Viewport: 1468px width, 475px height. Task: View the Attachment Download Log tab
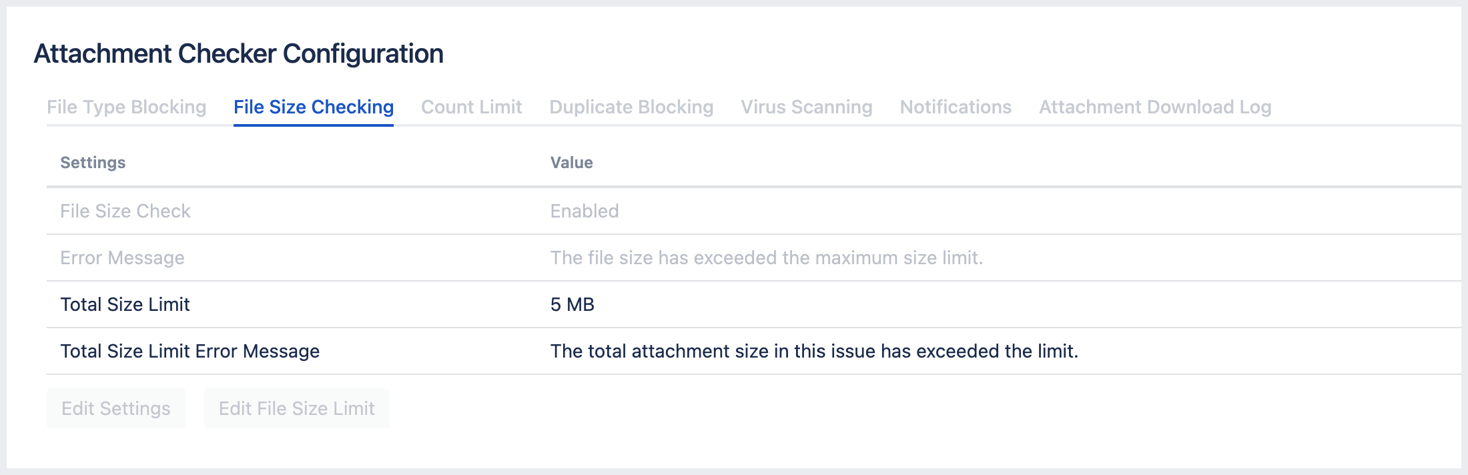pyautogui.click(x=1155, y=107)
